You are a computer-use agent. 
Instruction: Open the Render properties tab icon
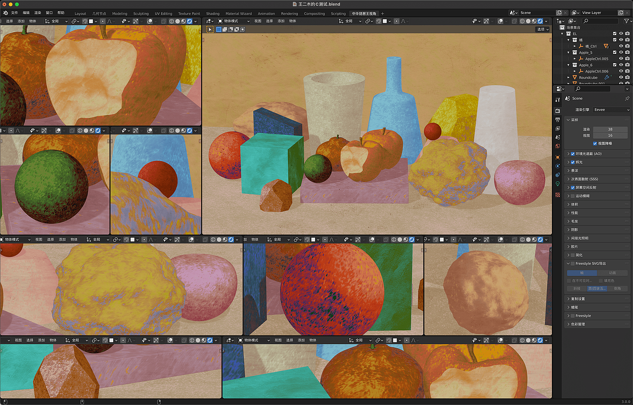click(x=558, y=111)
